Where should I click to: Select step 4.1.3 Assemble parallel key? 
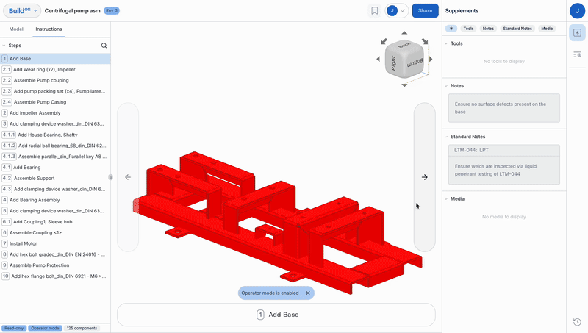pos(55,157)
